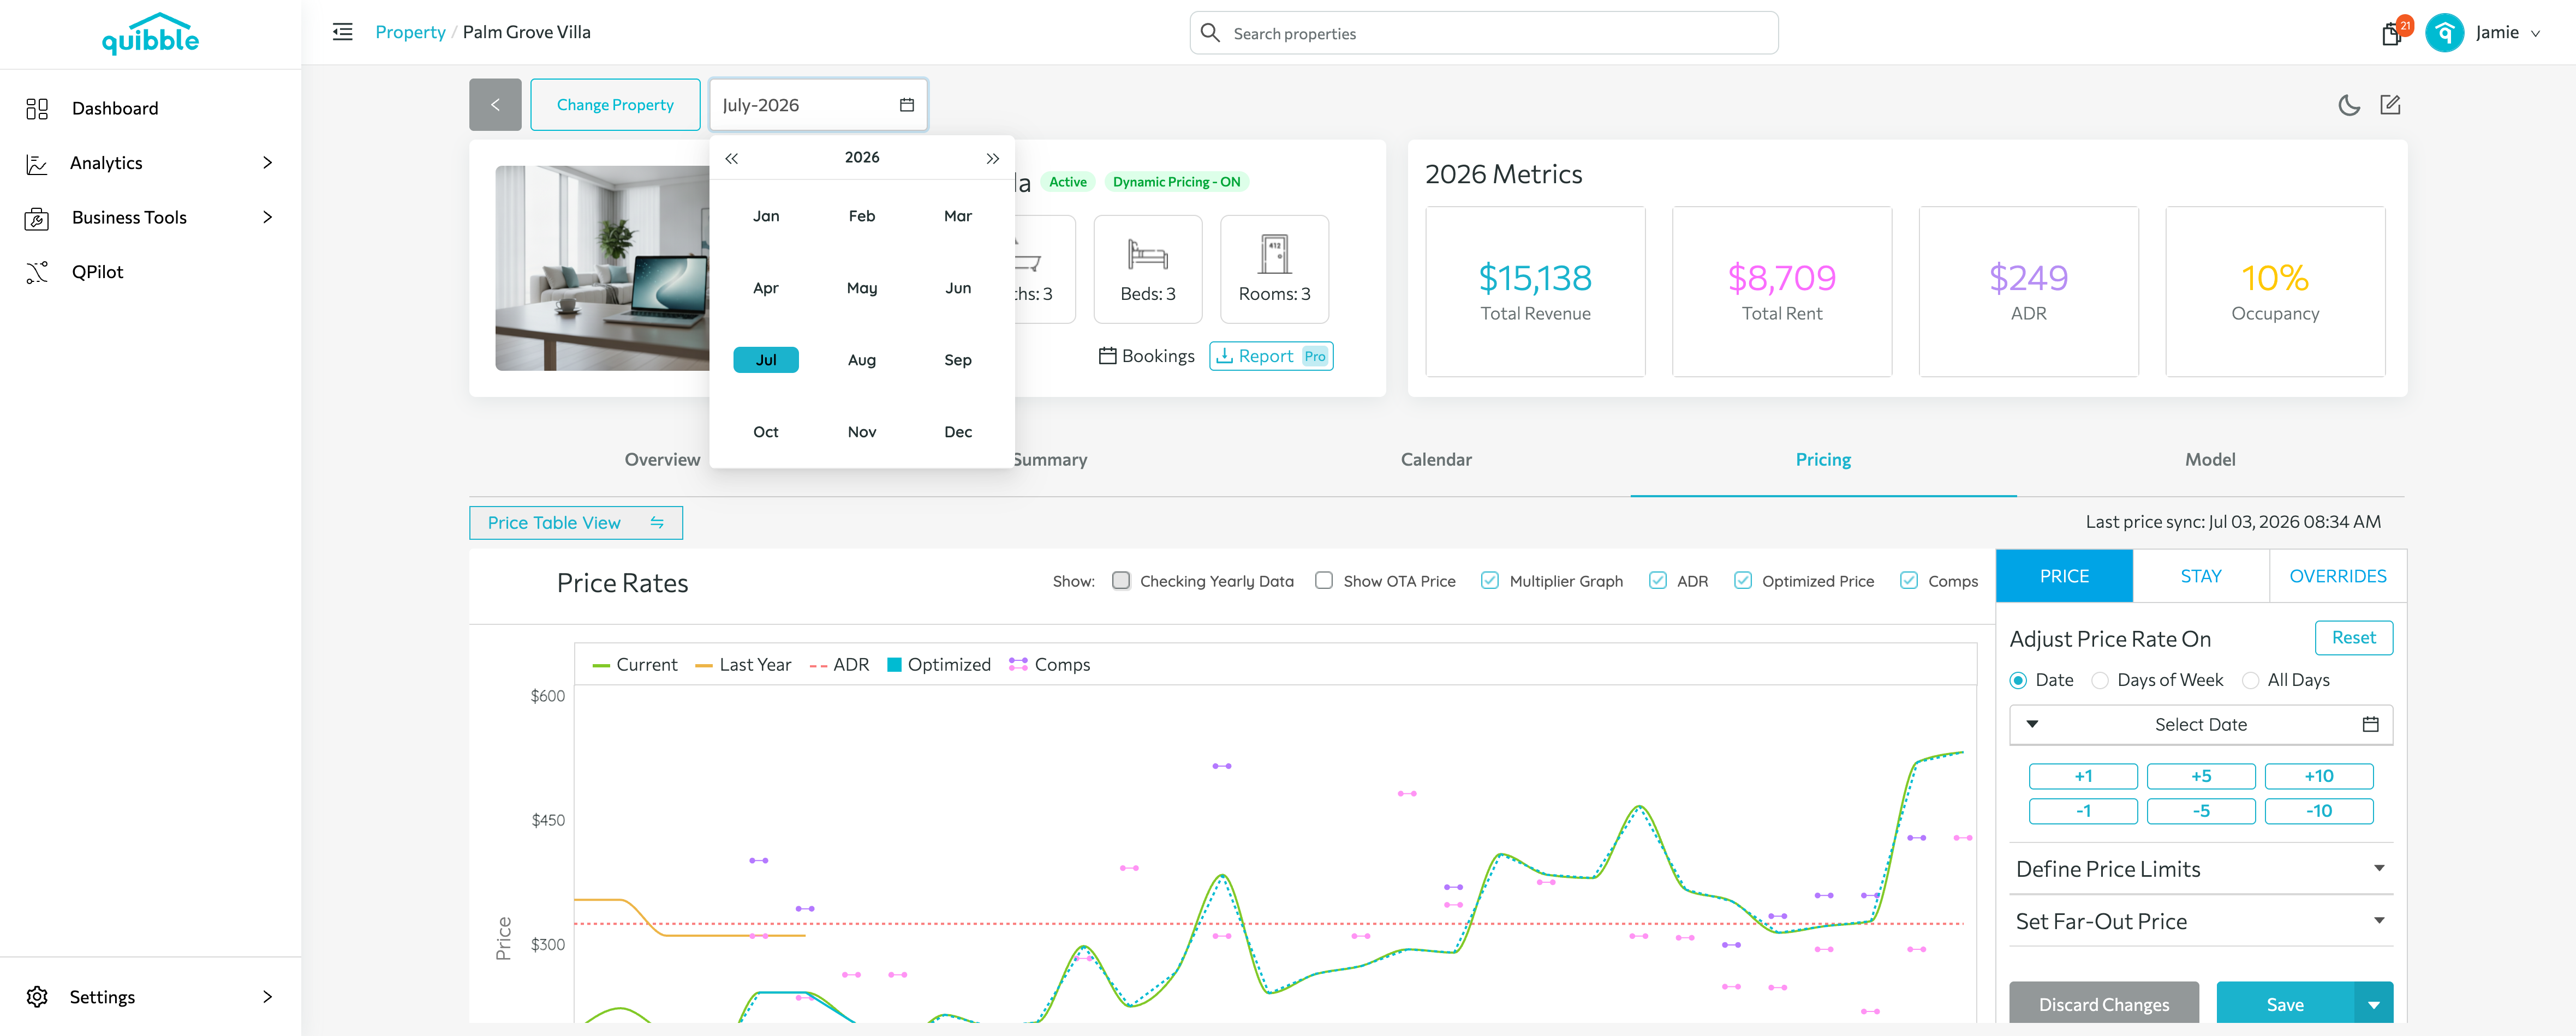Click the edit pencil icon
Viewport: 2576px width, 1036px height.
click(2390, 105)
